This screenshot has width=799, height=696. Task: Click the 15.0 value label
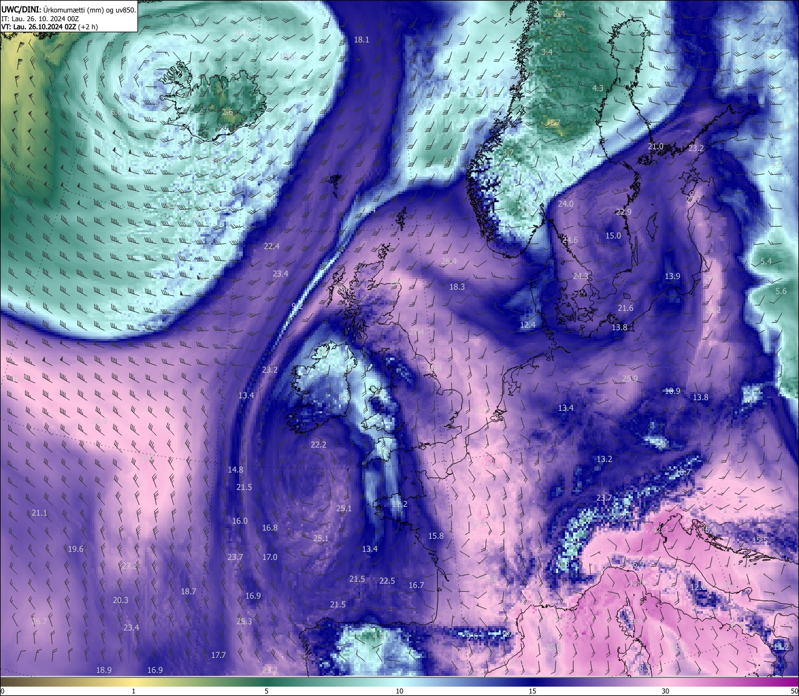coord(614,235)
